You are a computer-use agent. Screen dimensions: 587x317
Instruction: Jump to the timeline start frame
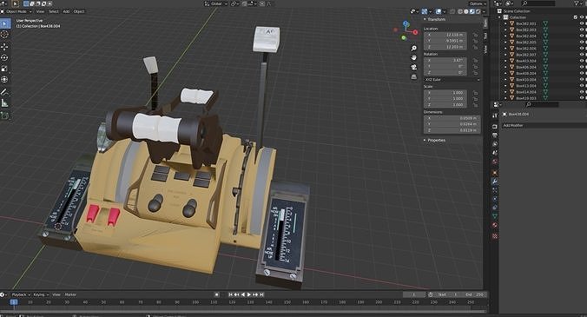pos(231,294)
